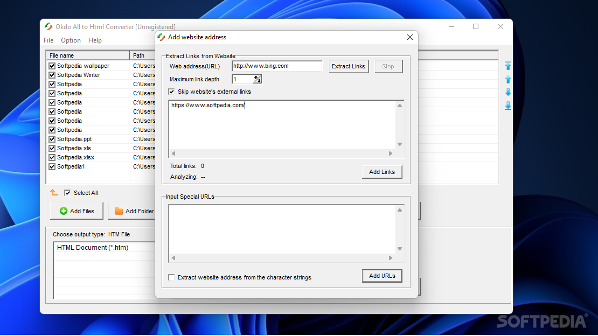Toggle Skip website's external links

172,92
